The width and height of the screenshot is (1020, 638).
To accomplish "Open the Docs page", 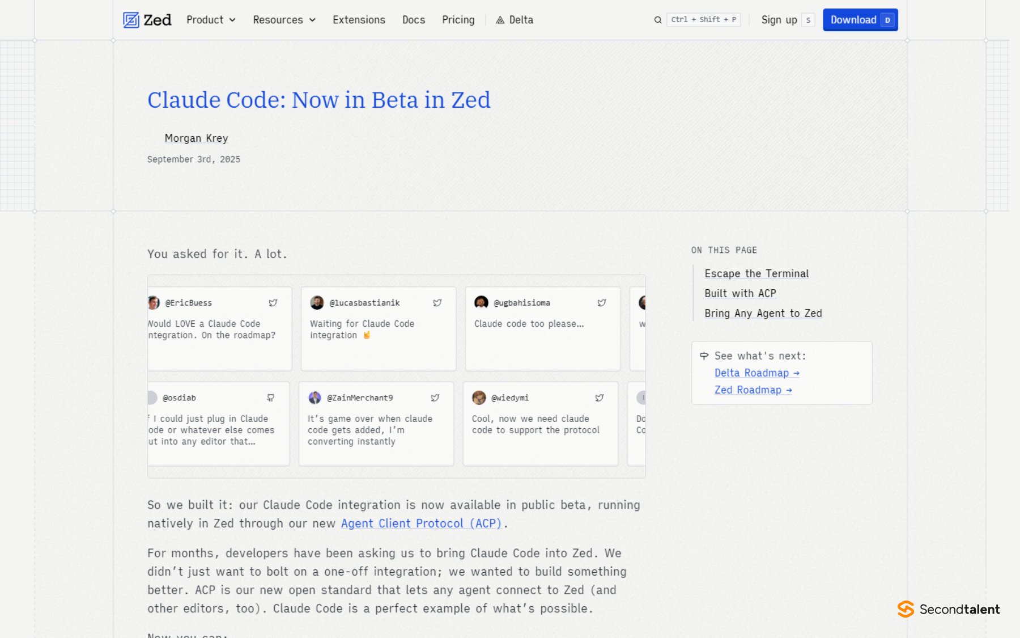I will 414,20.
